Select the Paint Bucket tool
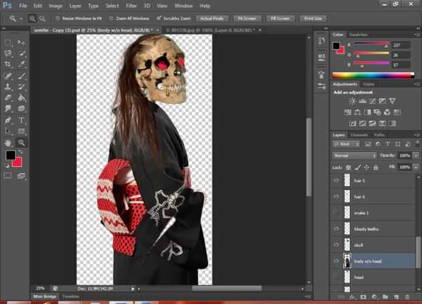The width and height of the screenshot is (422, 304). (21, 97)
